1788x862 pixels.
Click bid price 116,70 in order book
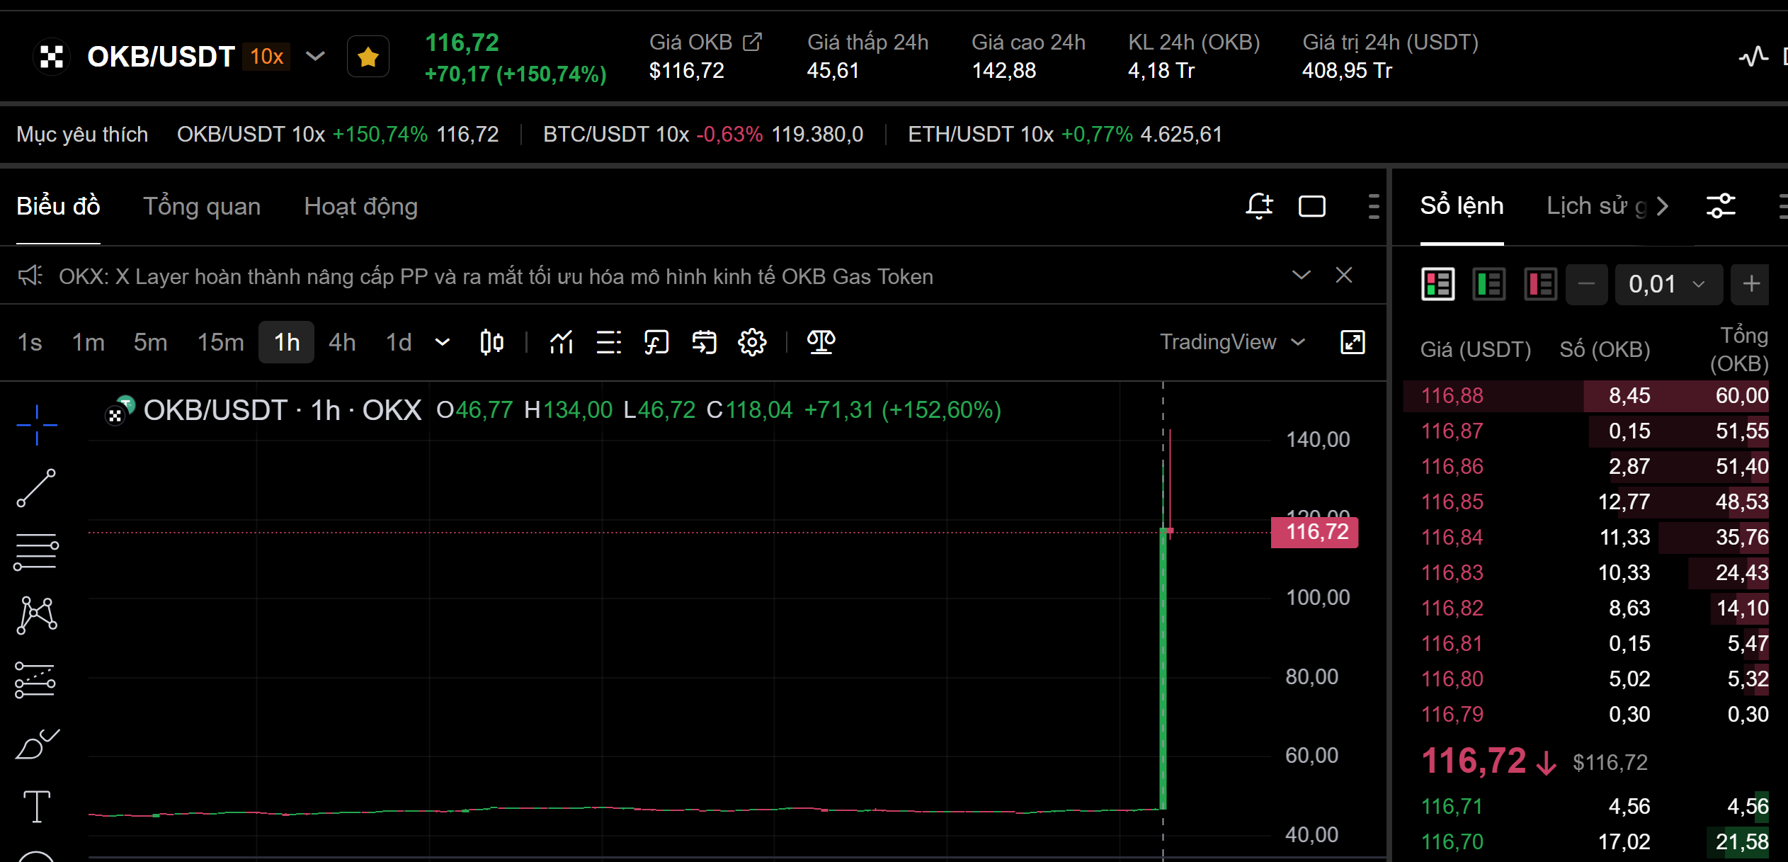pos(1452,841)
